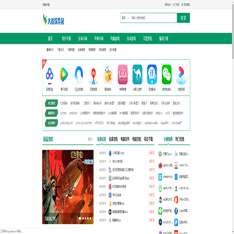234x234 pixels.
Task: Switch to the 电脑软件 tab
Action: pyautogui.click(x=125, y=139)
